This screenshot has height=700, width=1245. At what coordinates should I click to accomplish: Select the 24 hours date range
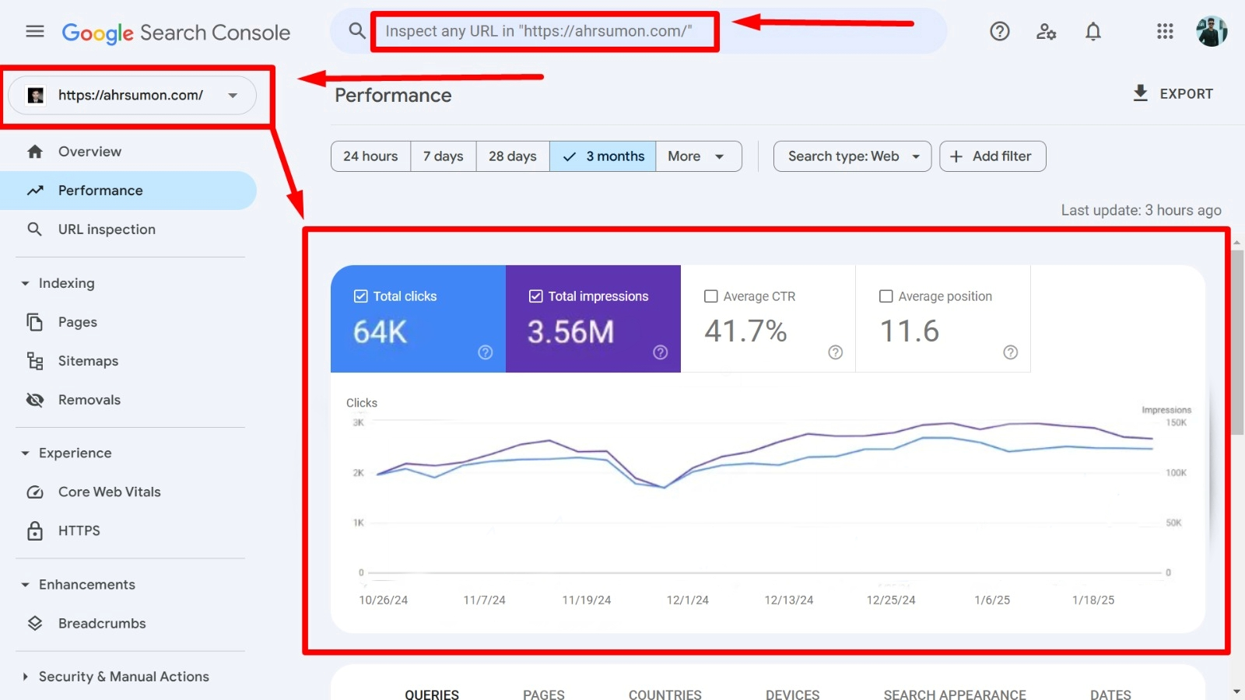point(371,156)
